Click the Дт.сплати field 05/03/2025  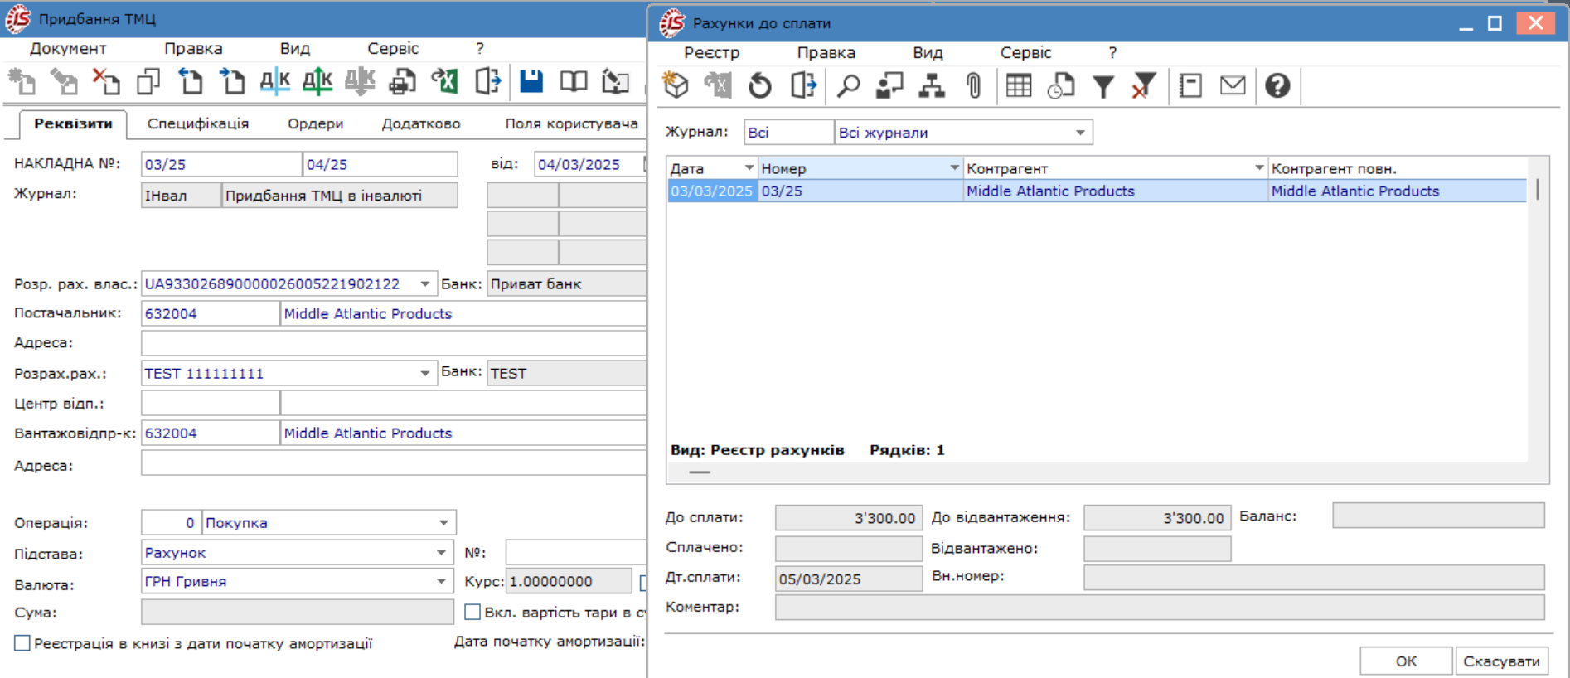(x=849, y=579)
